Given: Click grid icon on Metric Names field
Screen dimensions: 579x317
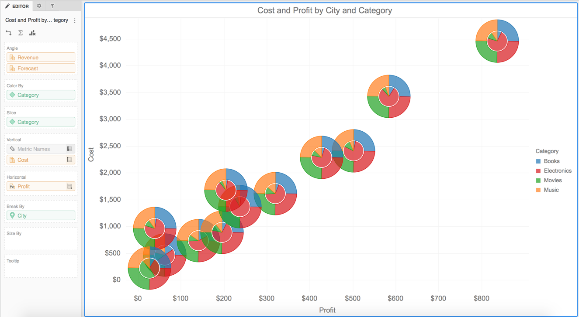Looking at the screenshot, I should (x=69, y=149).
